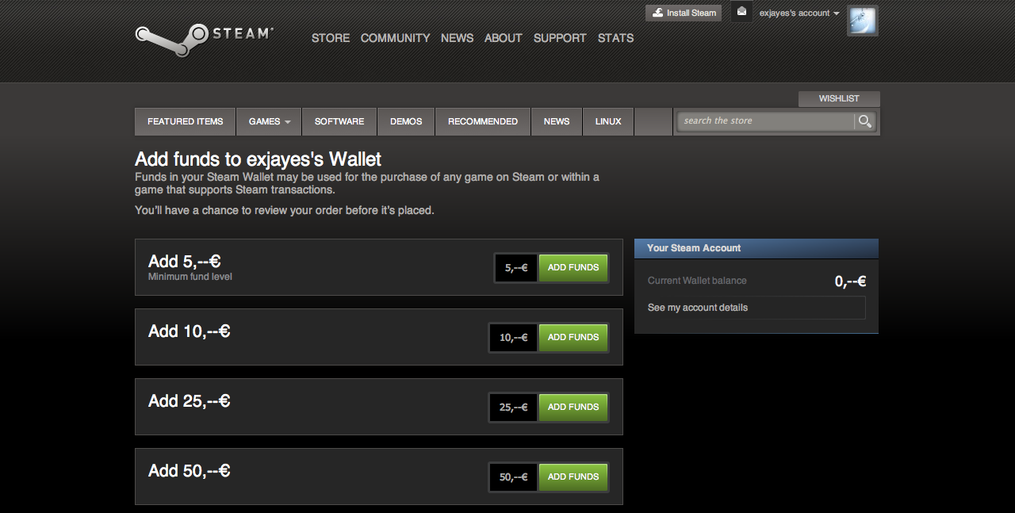The width and height of the screenshot is (1015, 513).
Task: Open See my account details link
Action: pos(698,308)
